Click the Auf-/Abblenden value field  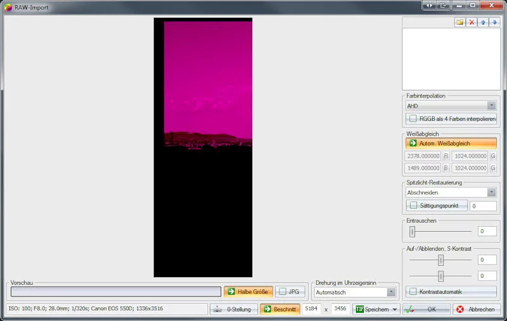point(487,260)
